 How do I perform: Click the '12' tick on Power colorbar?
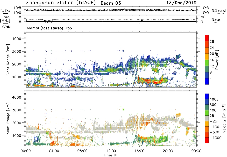212,66
